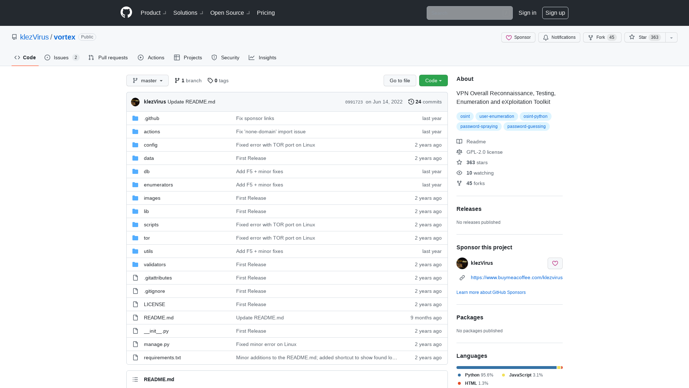The width and height of the screenshot is (689, 388).
Task: Select the password-spraying topic tag
Action: tap(479, 126)
